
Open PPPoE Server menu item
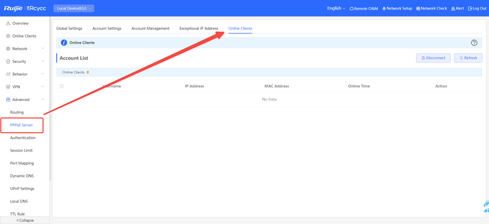[x=22, y=125]
